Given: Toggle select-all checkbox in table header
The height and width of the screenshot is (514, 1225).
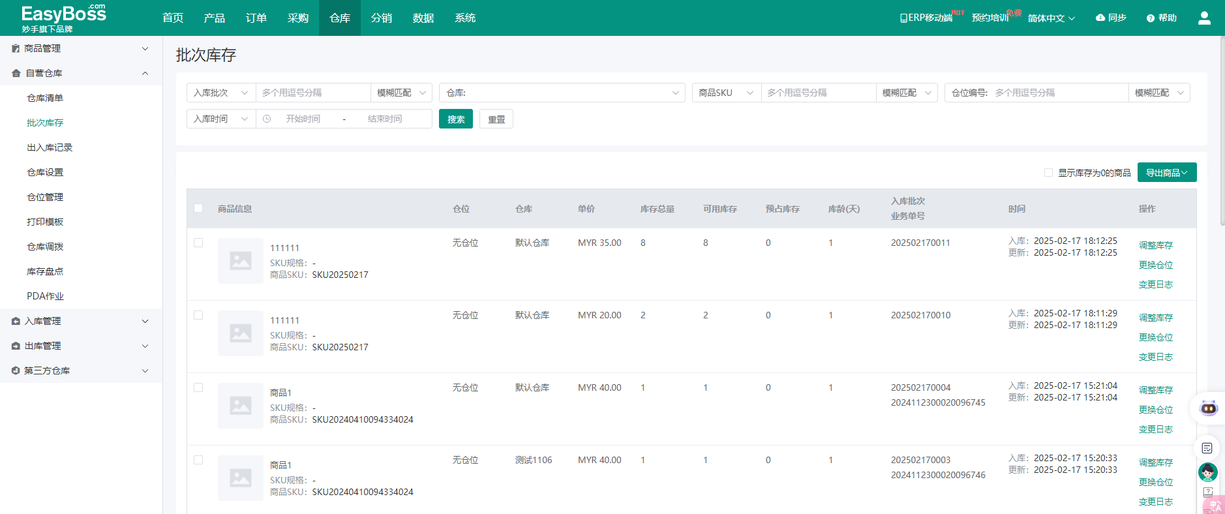Looking at the screenshot, I should (198, 208).
